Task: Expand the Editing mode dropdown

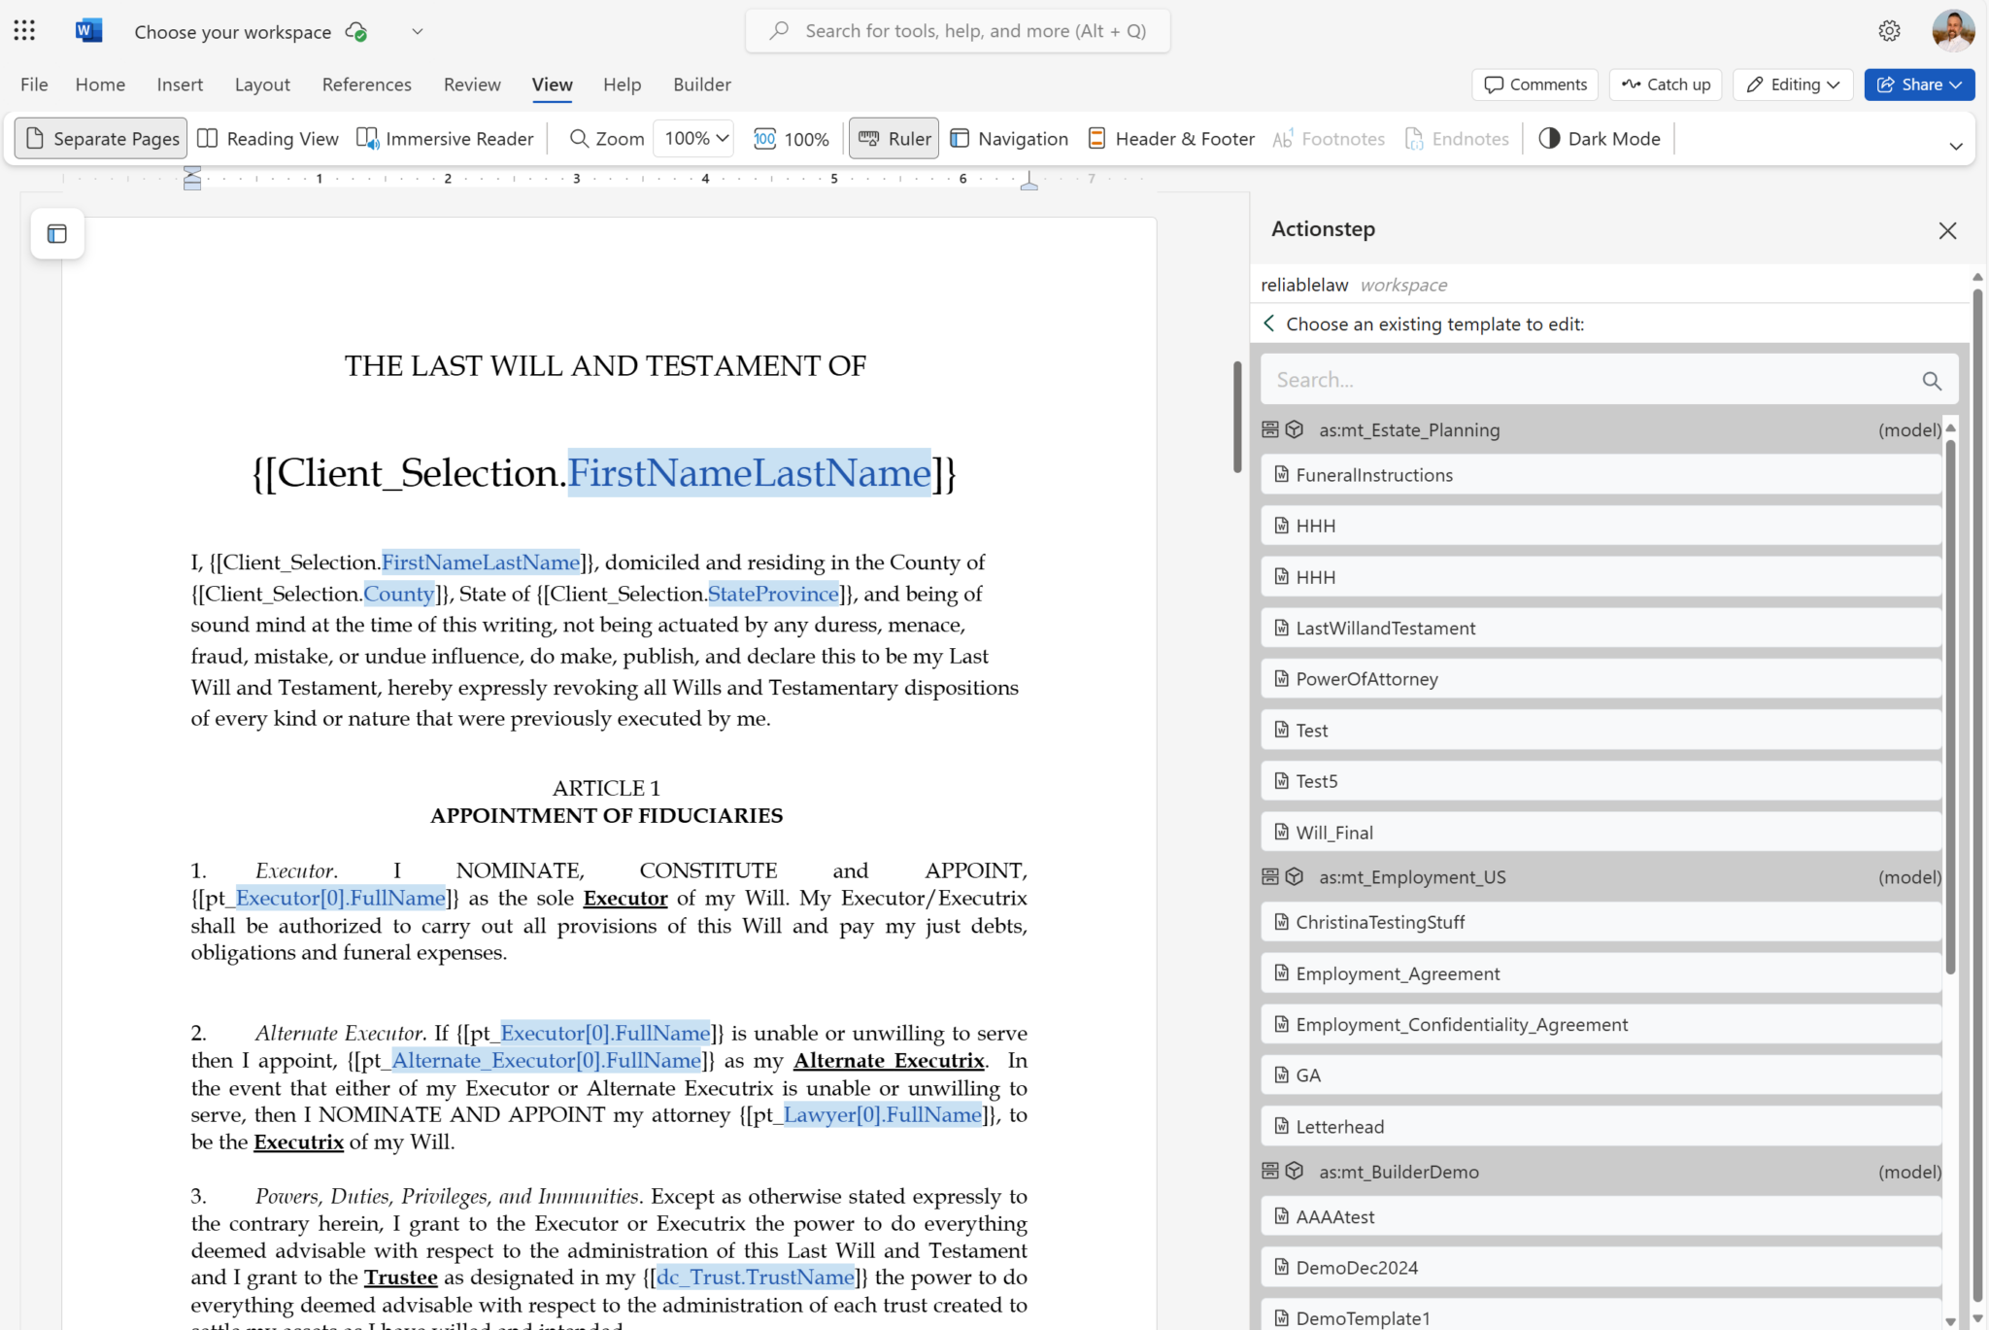Action: click(1793, 85)
